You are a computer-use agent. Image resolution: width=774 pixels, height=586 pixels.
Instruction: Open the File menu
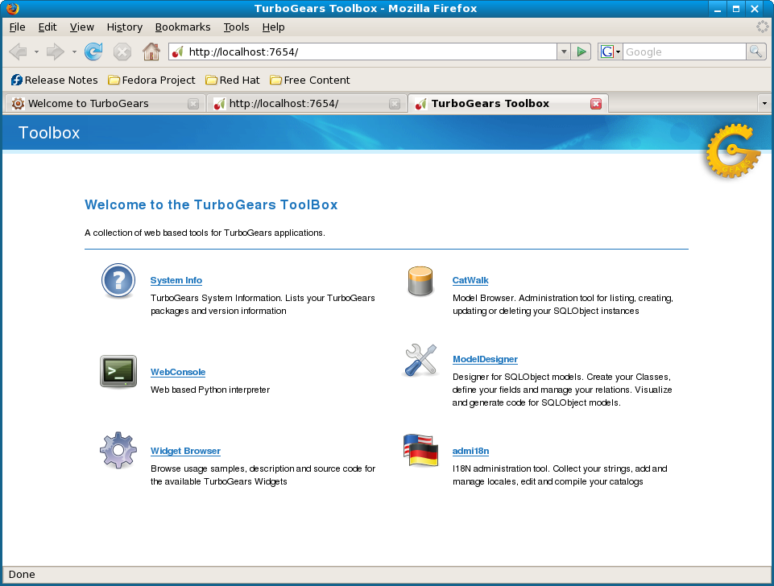pos(17,27)
